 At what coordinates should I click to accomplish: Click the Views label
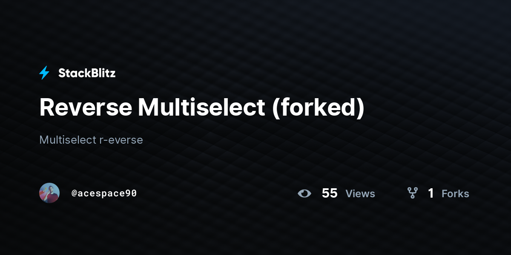pyautogui.click(x=360, y=193)
